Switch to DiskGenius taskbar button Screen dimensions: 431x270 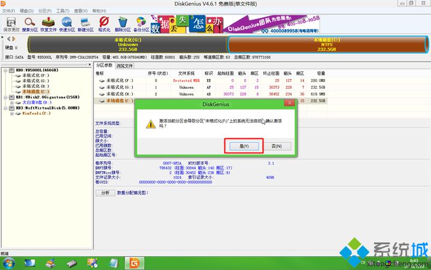tap(135, 263)
